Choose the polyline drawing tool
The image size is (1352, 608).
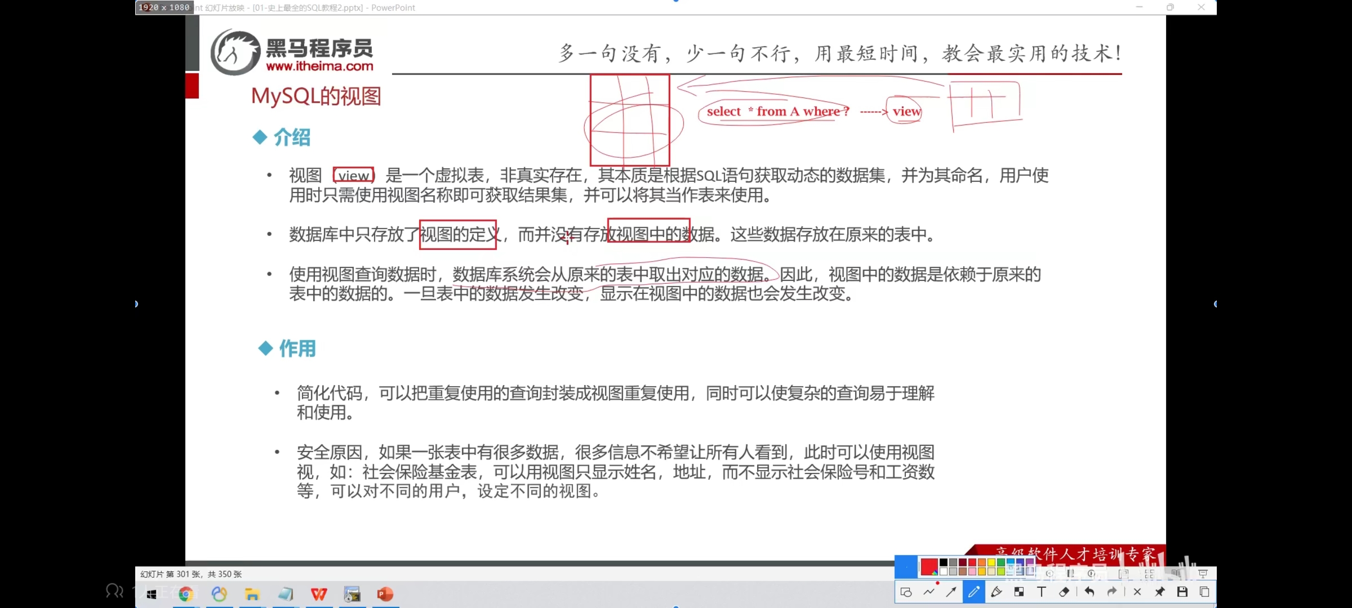point(929,592)
